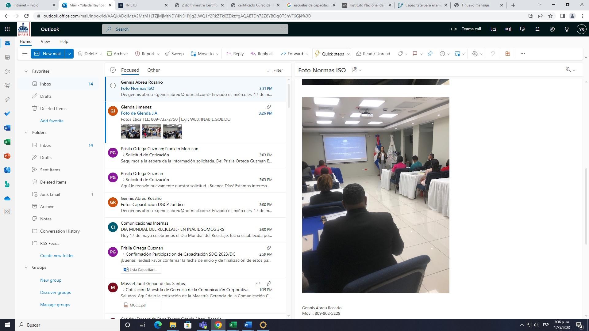Open the Settings gear in Outlook header
589x331 pixels.
(552, 29)
